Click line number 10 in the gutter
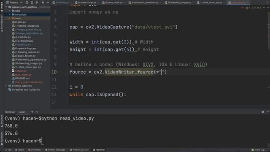The height and width of the screenshot is (152, 270). 54,72
